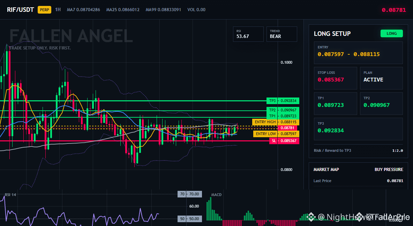Click the TP3 0.092834 card in setup panel
Screen dimensions: 413x226
click(x=358, y=129)
